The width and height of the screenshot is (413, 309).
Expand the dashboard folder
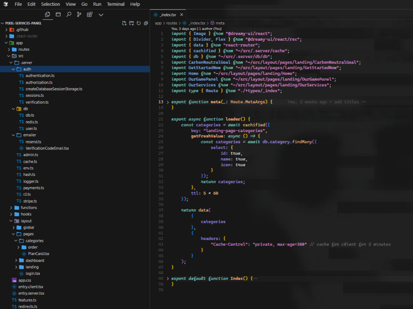tap(16, 260)
